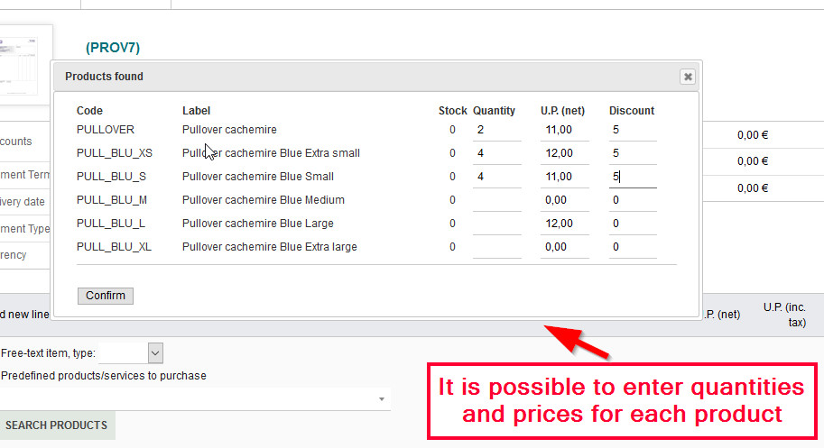Edit quantity field for PULL_BLU_XS
Viewport: 824px width, 448px height.
pos(496,153)
